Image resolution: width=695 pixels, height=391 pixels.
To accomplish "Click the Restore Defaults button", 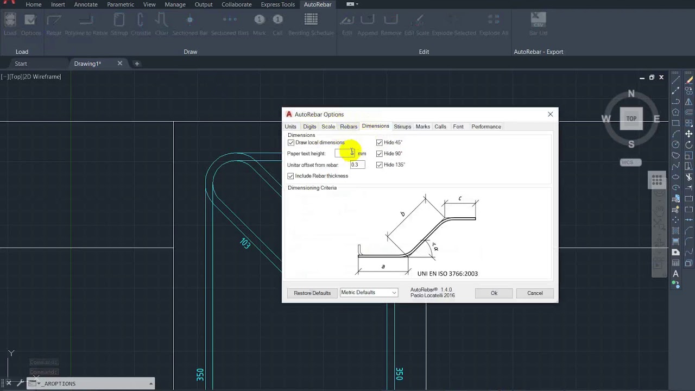I will [312, 293].
